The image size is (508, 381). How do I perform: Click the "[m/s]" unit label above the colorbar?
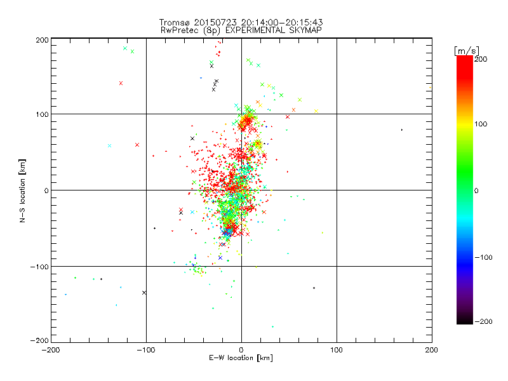click(x=466, y=51)
